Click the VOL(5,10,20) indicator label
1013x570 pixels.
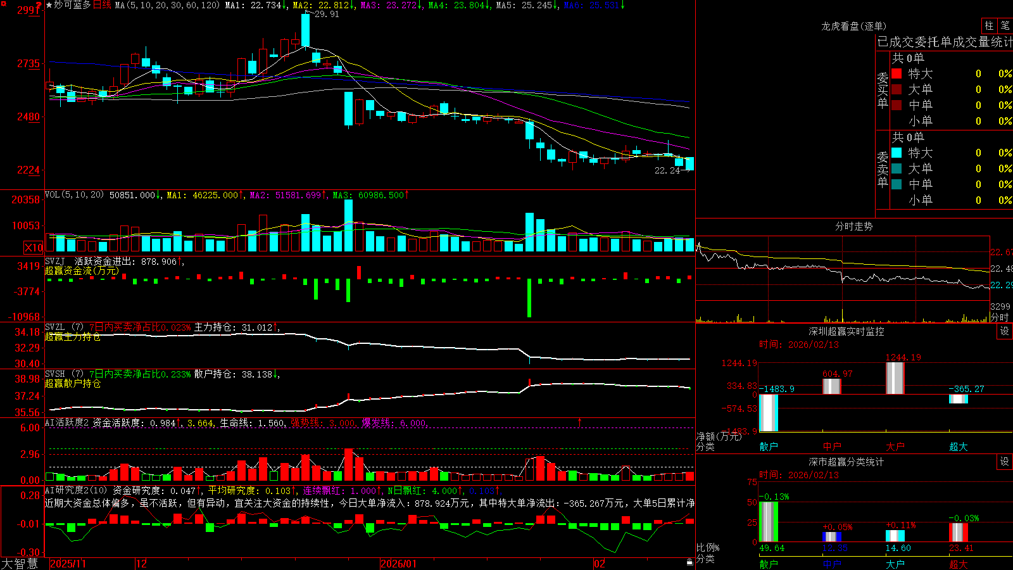click(x=74, y=195)
